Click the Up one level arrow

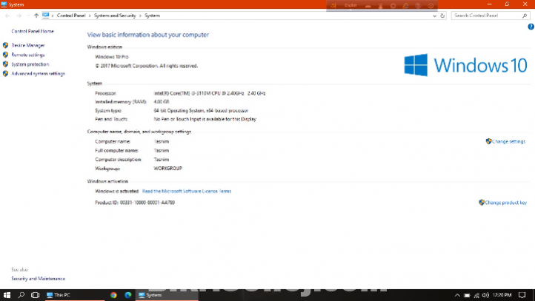click(x=36, y=16)
